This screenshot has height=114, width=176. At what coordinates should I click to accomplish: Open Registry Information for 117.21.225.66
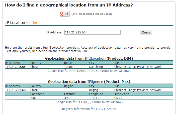point(89,109)
